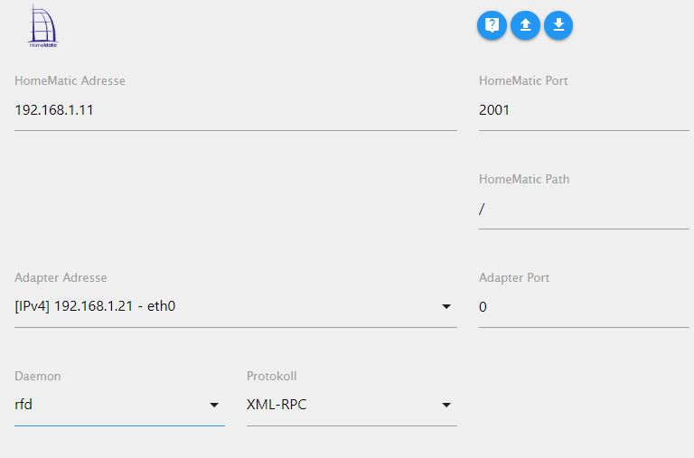Click the 'XML-RPC' protocol selection
The height and width of the screenshot is (458, 694).
click(x=277, y=405)
